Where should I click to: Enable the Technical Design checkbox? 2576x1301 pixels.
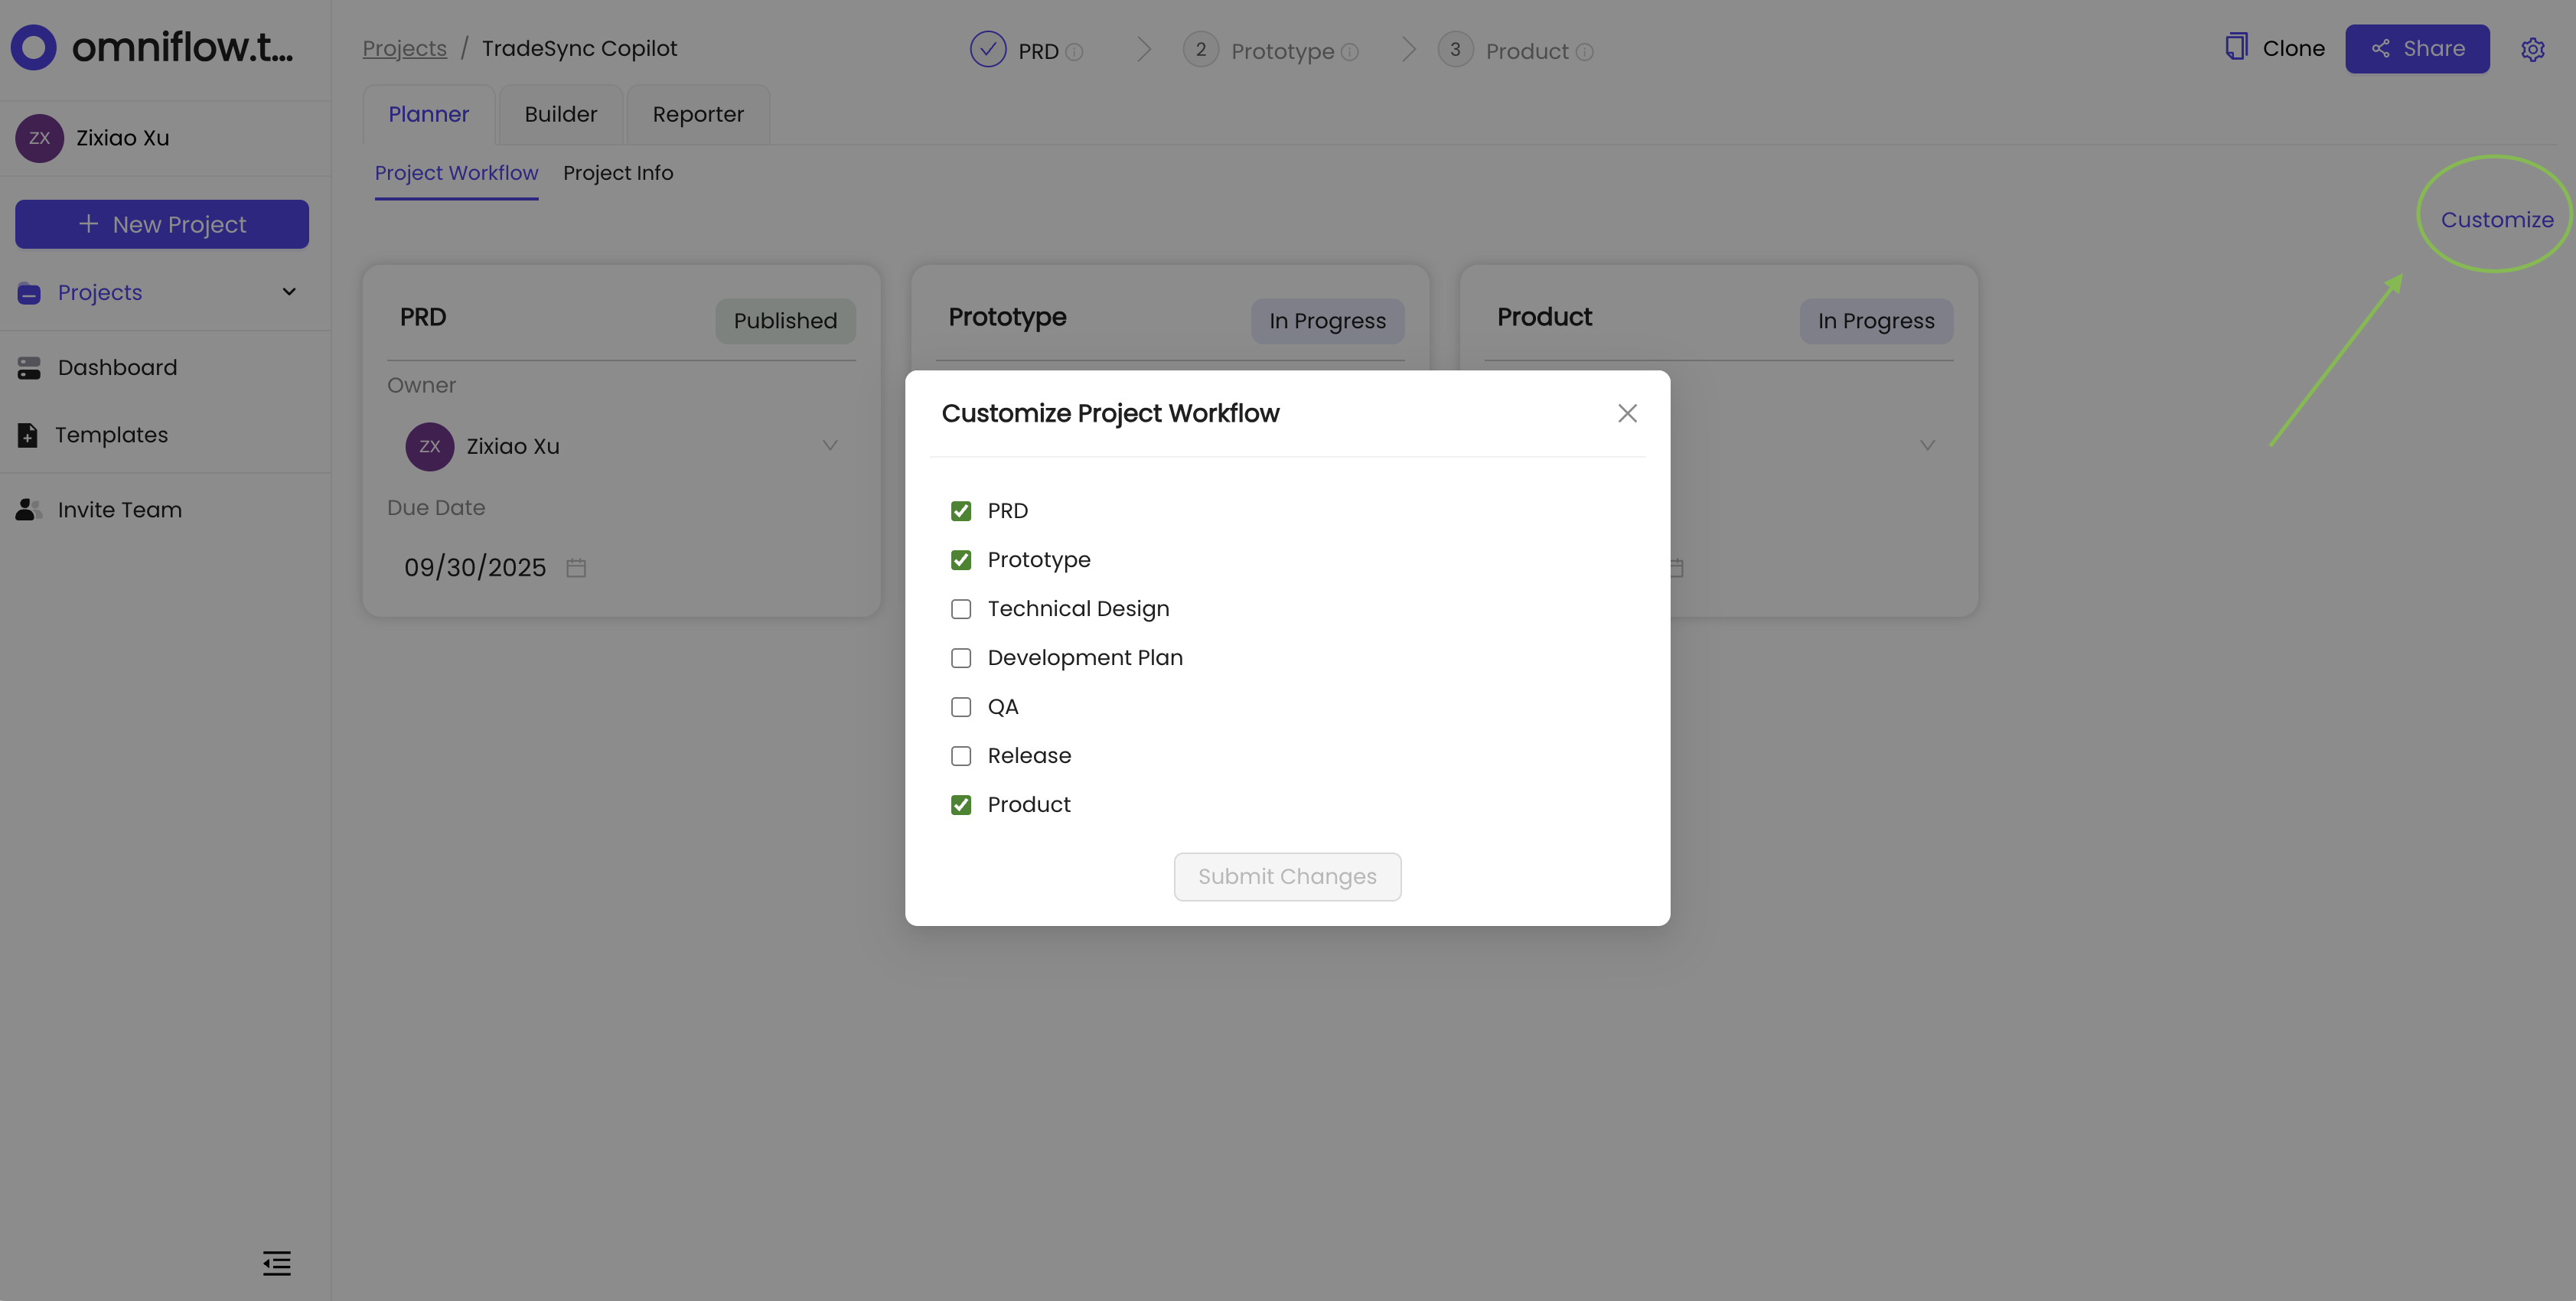click(x=961, y=608)
